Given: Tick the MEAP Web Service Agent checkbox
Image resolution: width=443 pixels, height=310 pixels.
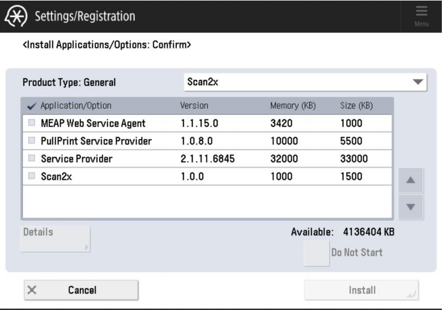Looking at the screenshot, I should 31,124.
